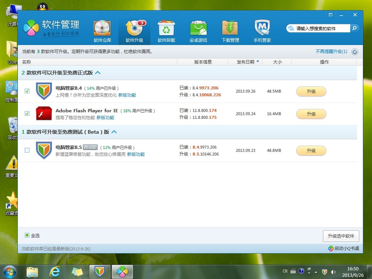
Task: Click the window menu icon in title bar
Action: point(331,15)
